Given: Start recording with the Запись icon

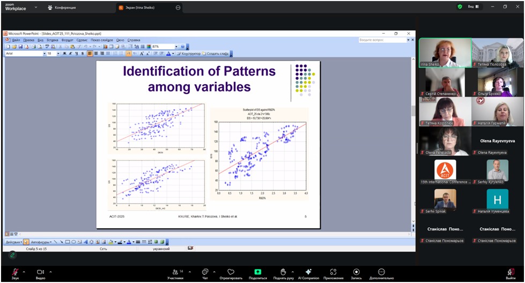Looking at the screenshot, I should pyautogui.click(x=356, y=272).
